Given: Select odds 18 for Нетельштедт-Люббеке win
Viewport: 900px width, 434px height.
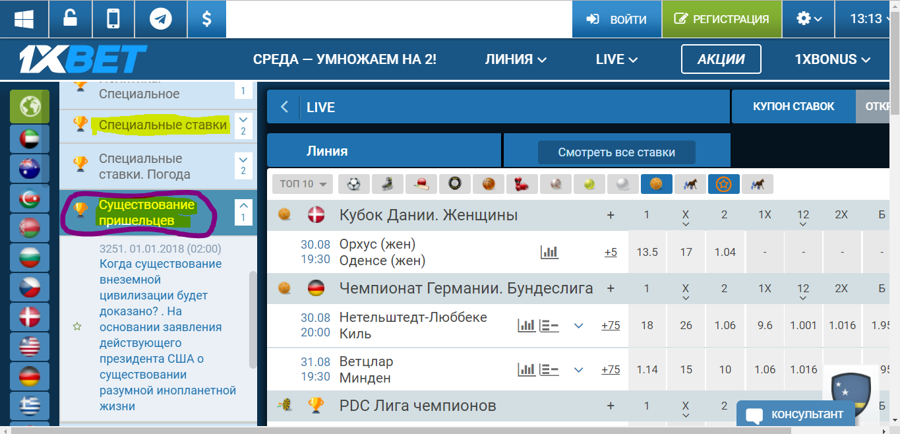Looking at the screenshot, I should pos(647,325).
